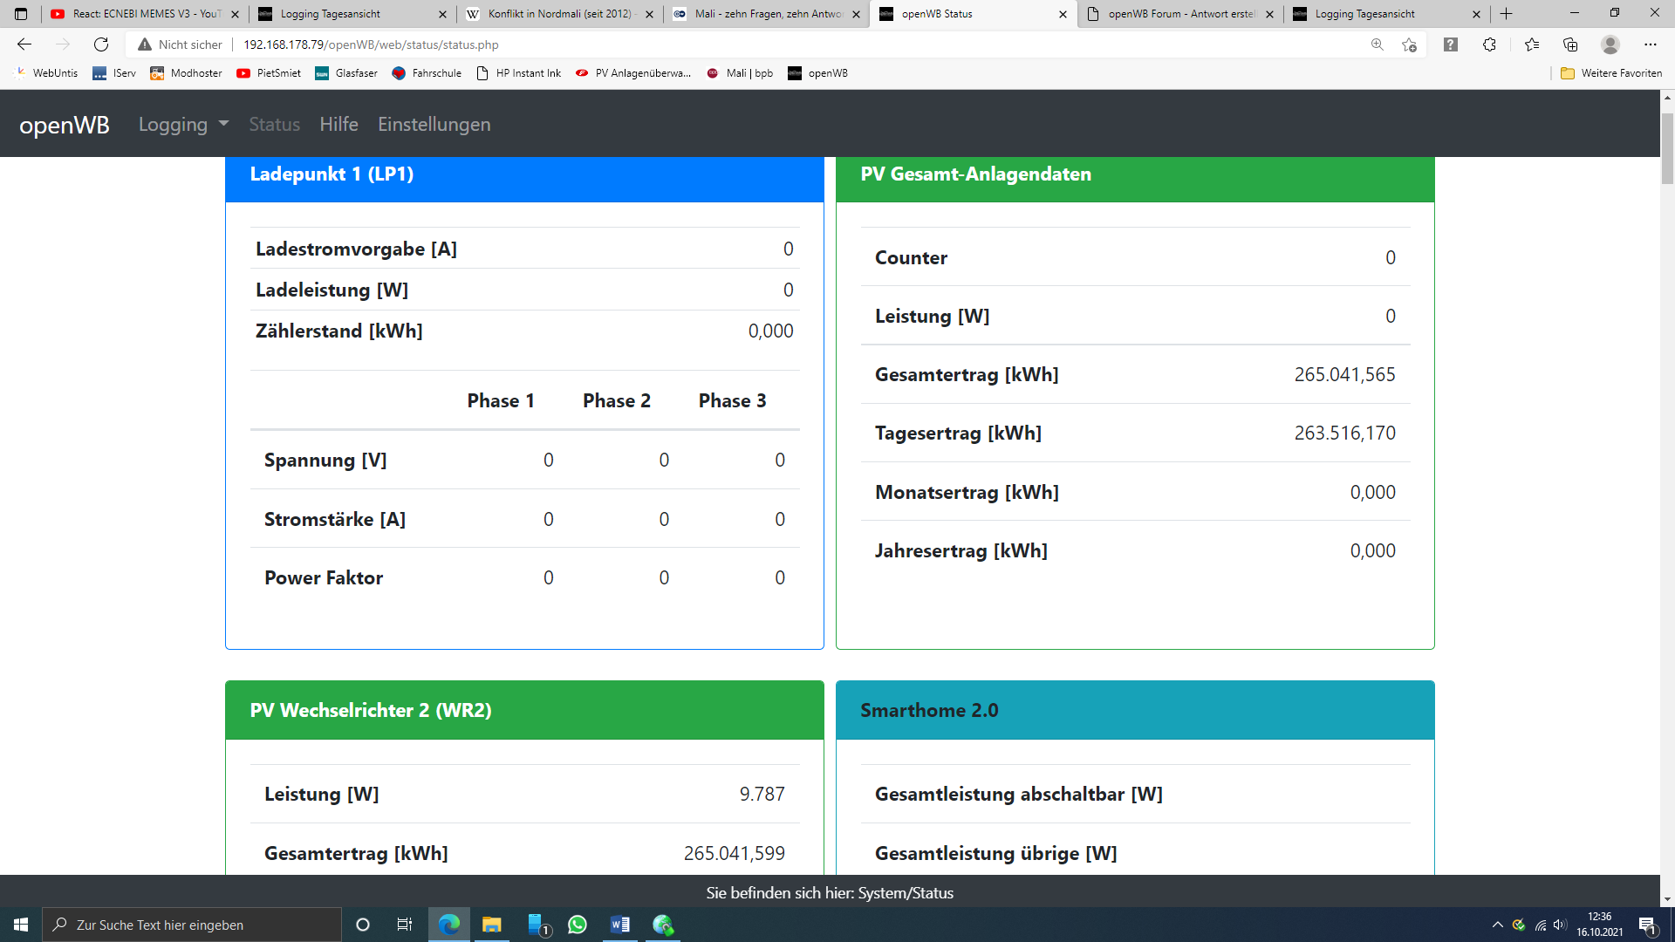Image resolution: width=1675 pixels, height=942 pixels.
Task: Open browser extensions puzzle icon
Action: (1489, 44)
